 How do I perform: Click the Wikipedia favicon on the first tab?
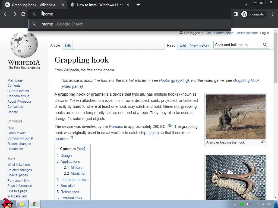pyautogui.click(x=7, y=5)
